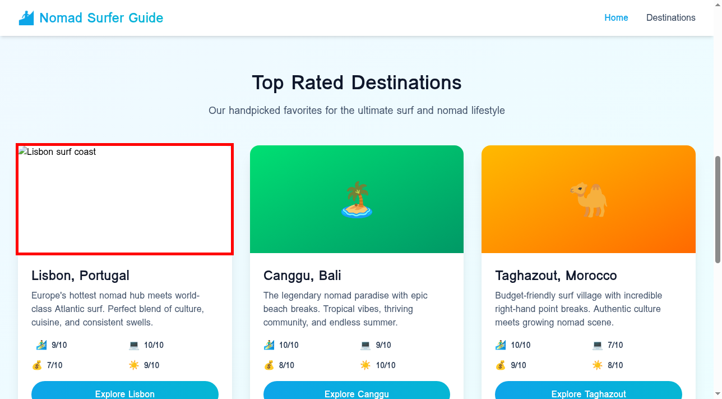Click the Nomad Surfer Guide title link

coord(101,18)
